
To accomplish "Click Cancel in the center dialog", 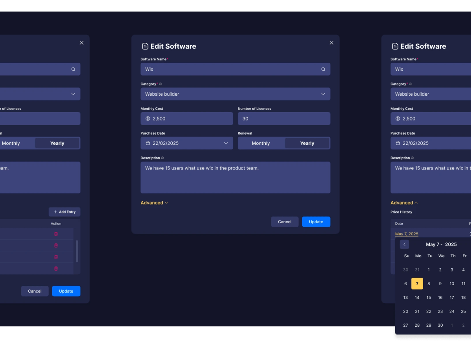I will click(285, 222).
